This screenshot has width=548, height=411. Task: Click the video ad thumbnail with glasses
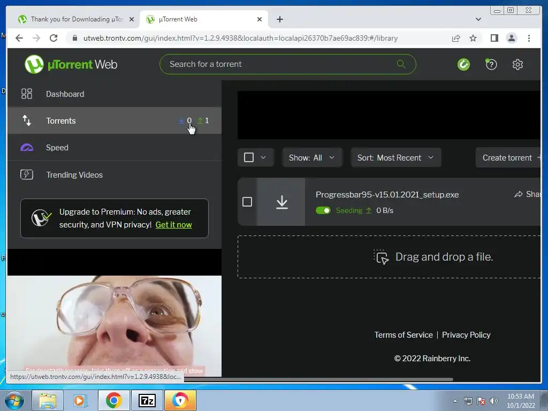[x=115, y=326]
